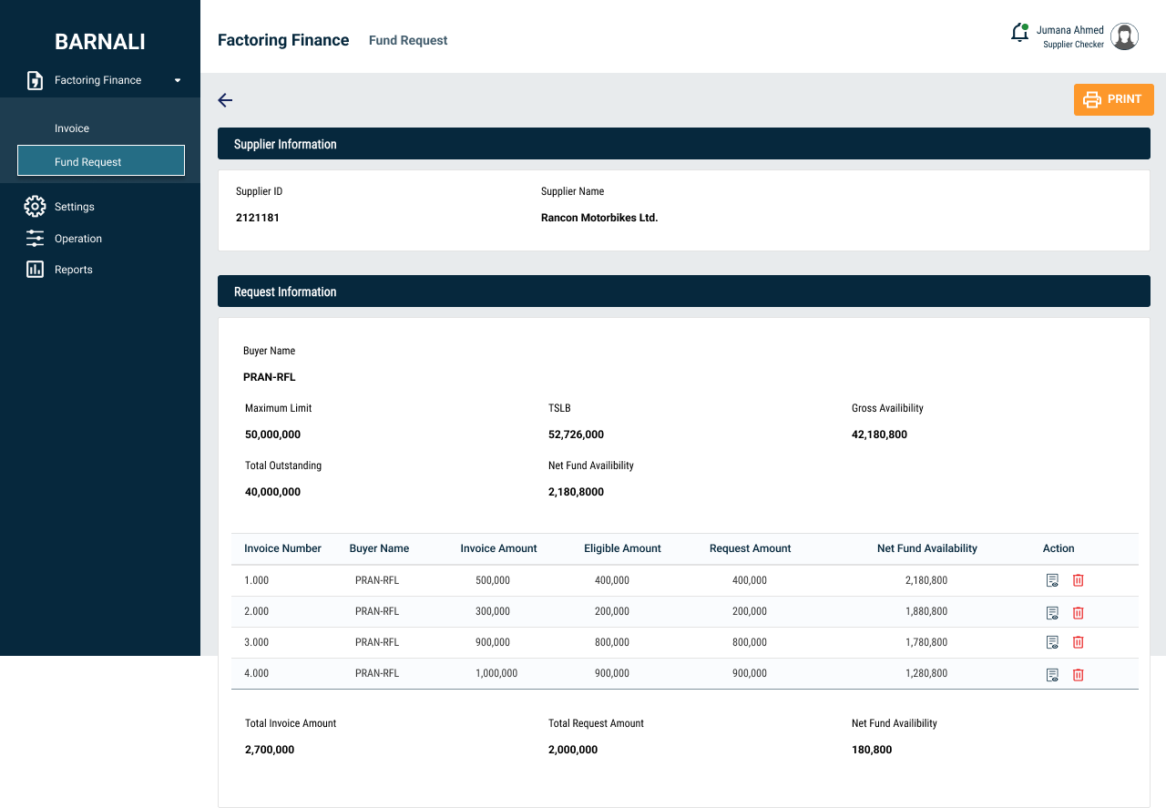
Task: Click the Eligible Amount column header
Action: tap(622, 548)
